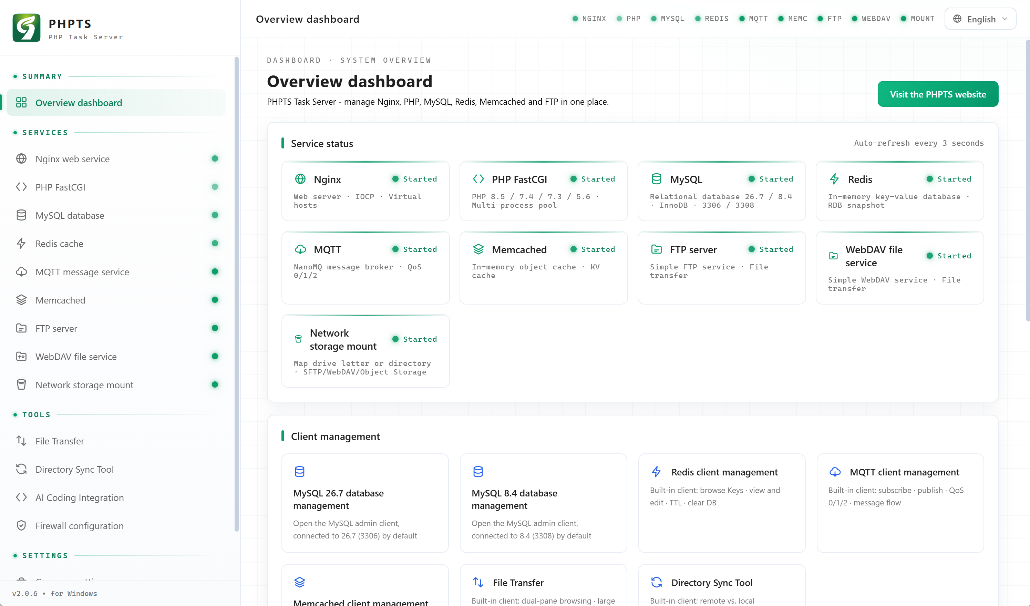Click the database icon on the MySQL 8.4 management card
Screen dimensions: 1030x606
(478, 472)
